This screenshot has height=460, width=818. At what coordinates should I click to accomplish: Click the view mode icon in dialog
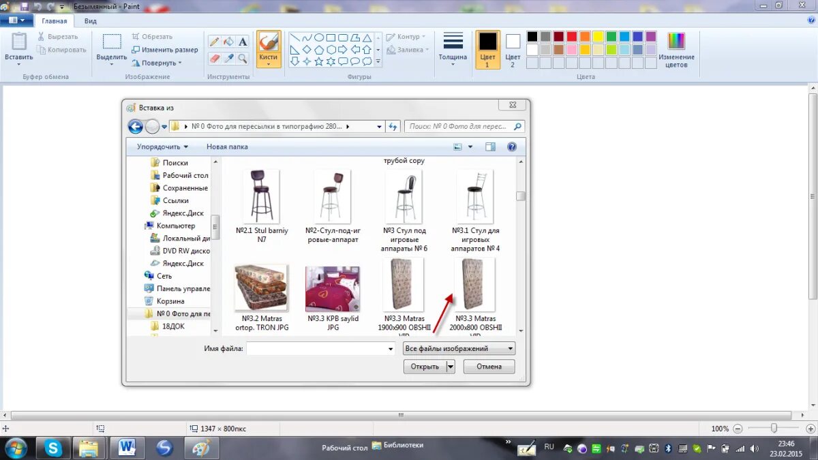tap(458, 147)
